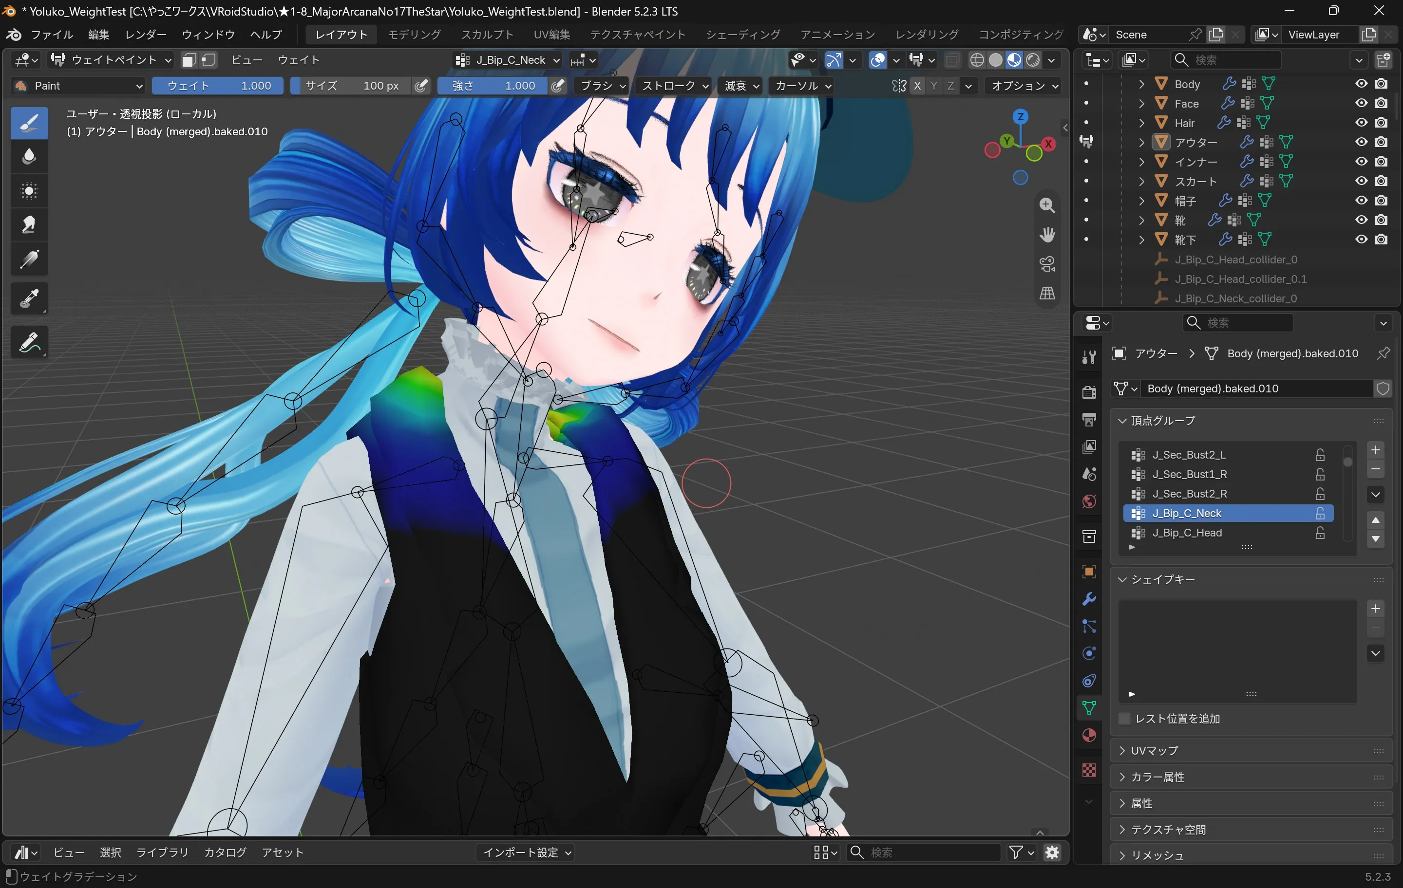Click the pan view hand icon

[x=1047, y=234]
